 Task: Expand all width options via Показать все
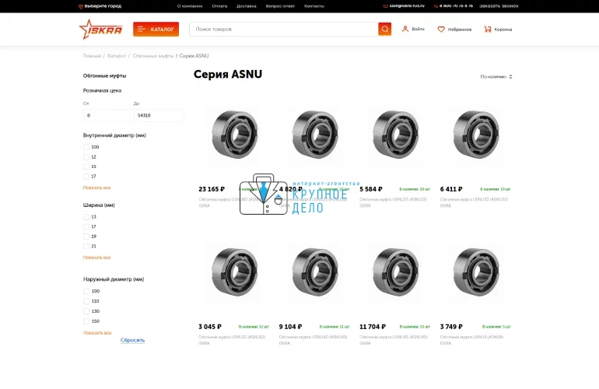coord(97,258)
